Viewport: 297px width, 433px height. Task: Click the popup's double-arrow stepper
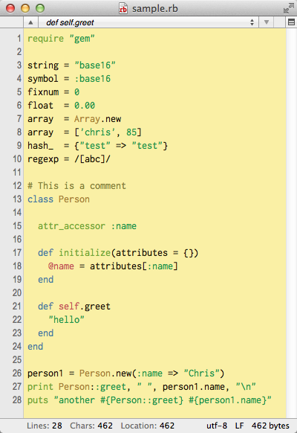(x=252, y=22)
